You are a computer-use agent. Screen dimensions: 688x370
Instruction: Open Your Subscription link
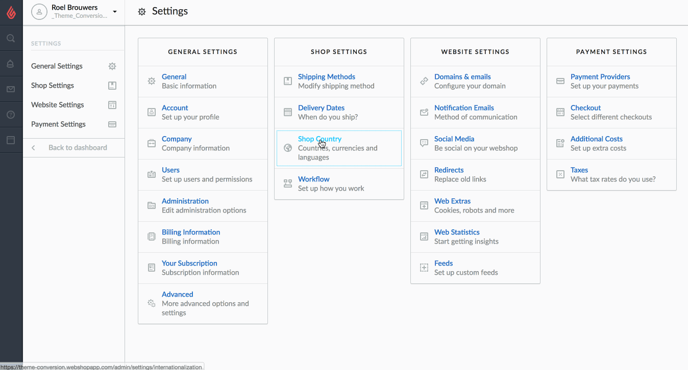[189, 263]
